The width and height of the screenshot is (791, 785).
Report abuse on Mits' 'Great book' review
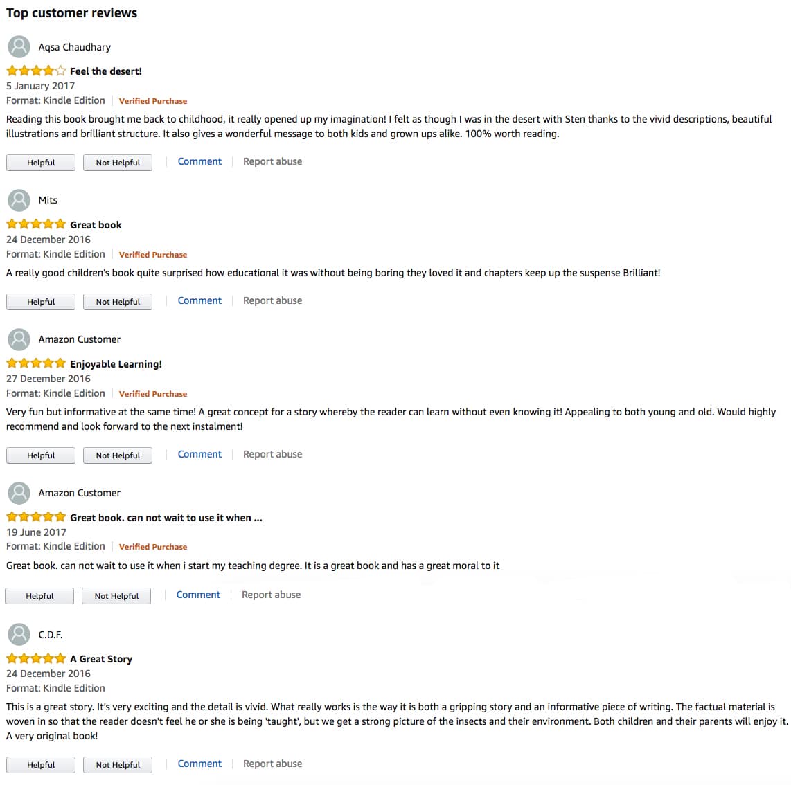pyautogui.click(x=272, y=300)
